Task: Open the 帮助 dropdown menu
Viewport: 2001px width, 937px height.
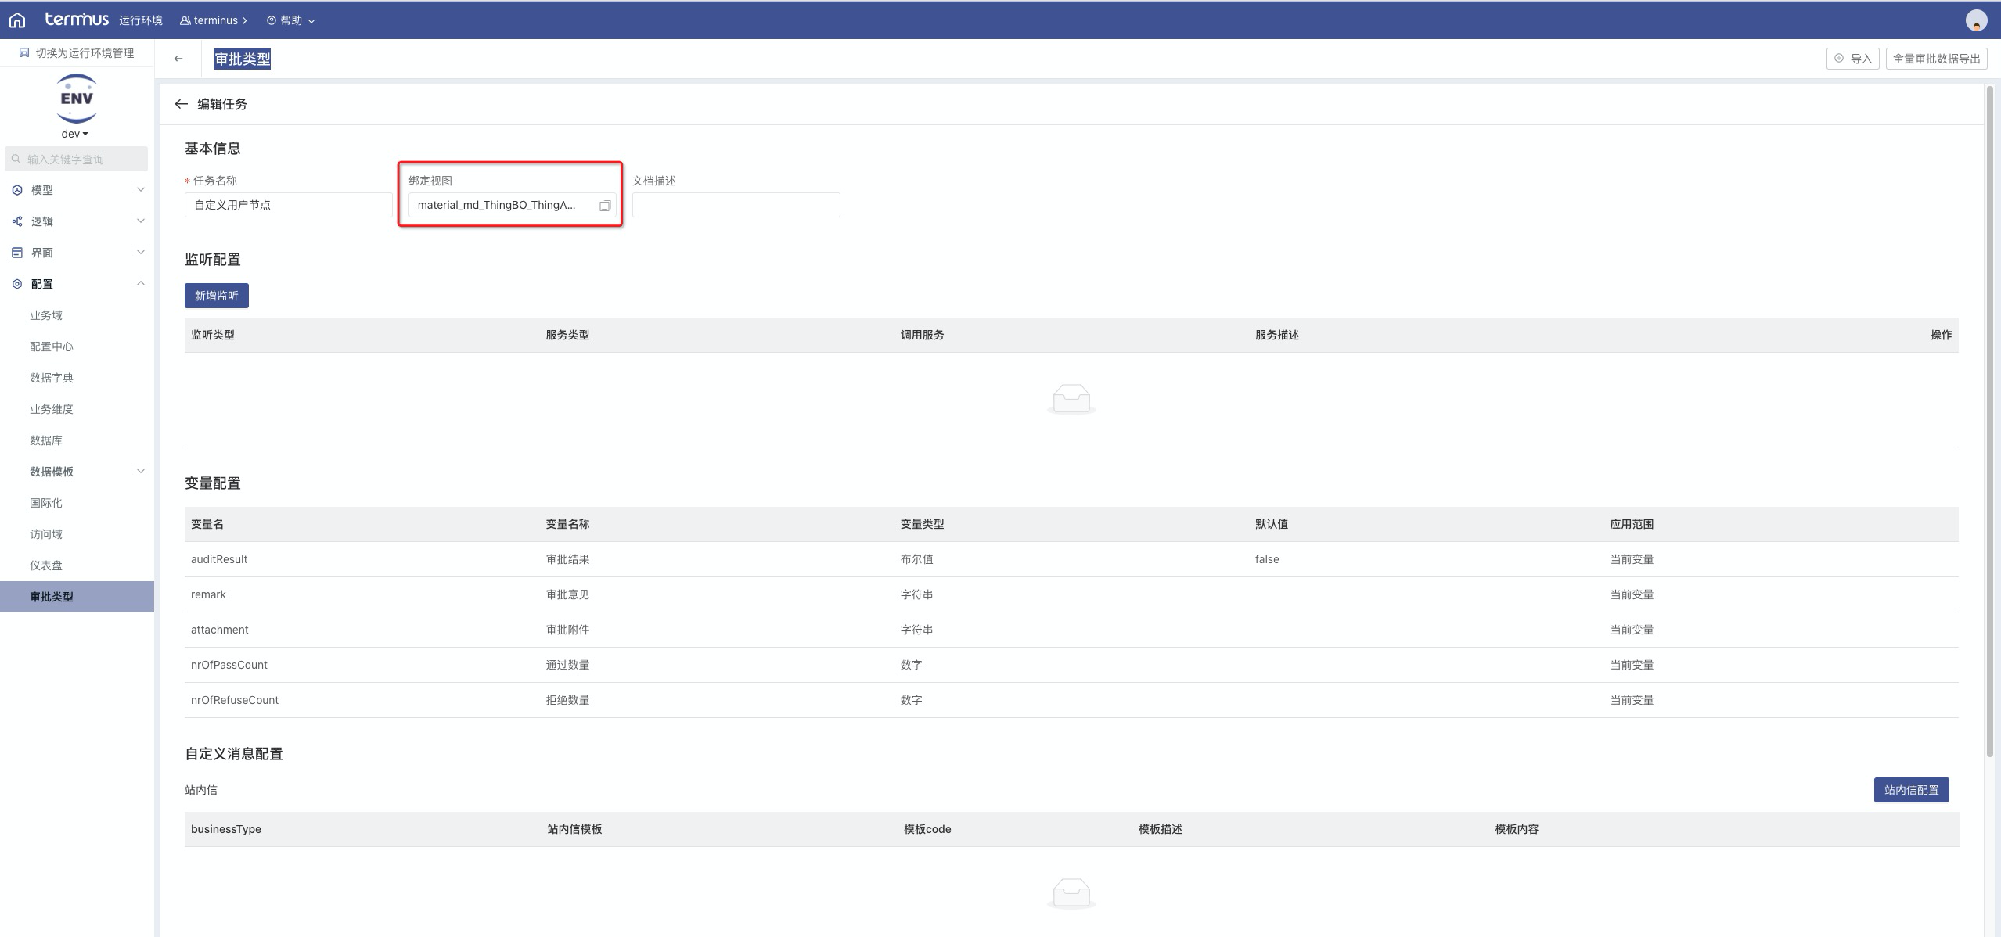Action: (x=291, y=20)
